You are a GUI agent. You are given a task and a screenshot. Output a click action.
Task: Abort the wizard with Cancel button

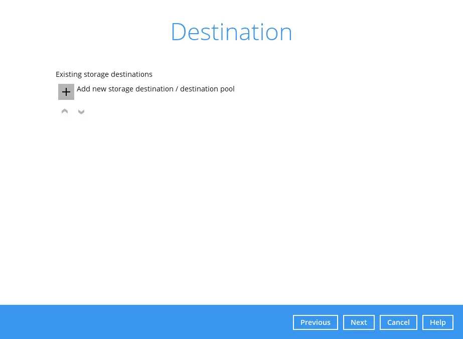coord(398,322)
